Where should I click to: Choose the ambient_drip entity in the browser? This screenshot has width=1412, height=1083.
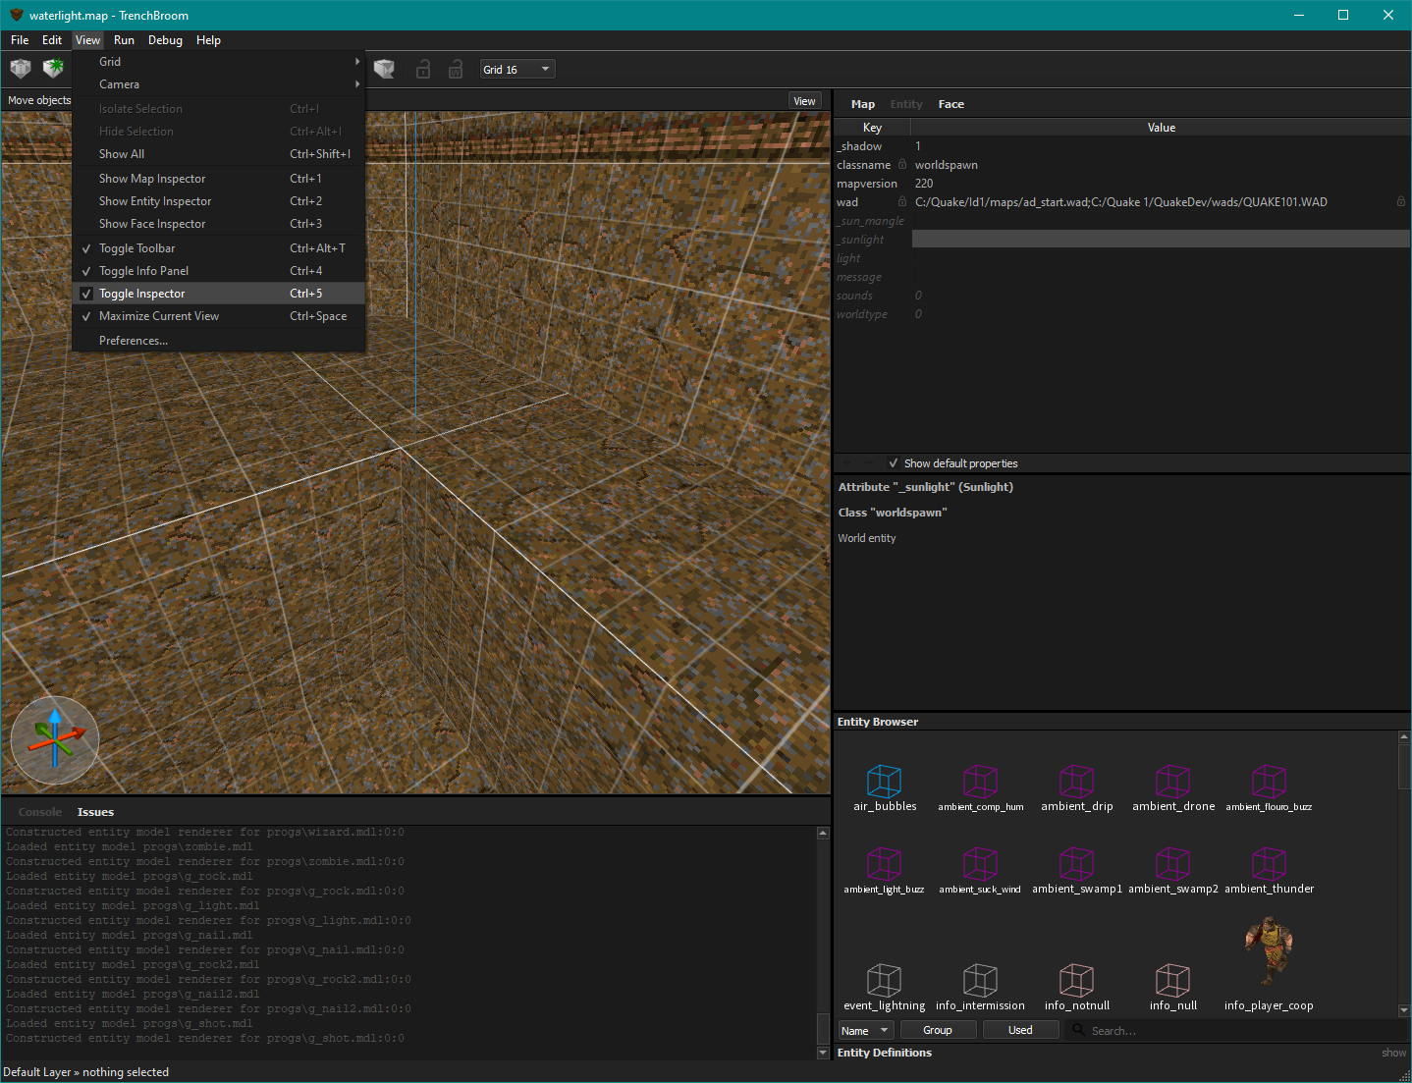pos(1076,781)
